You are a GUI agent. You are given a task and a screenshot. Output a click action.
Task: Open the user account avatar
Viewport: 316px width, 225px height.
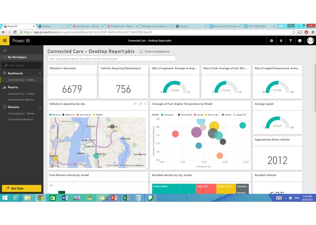coord(311,41)
